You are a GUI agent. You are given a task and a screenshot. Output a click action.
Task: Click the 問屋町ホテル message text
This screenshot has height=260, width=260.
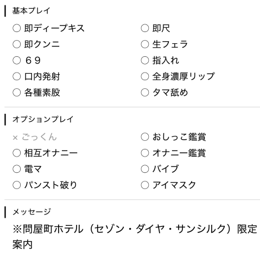tap(135, 237)
